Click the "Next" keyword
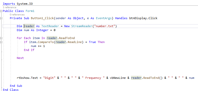Screen dimensions: 198x91 20,58
